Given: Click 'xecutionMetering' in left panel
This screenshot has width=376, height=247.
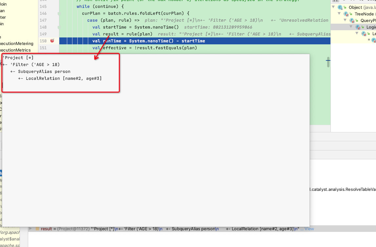Looking at the screenshot, I should point(16,43).
